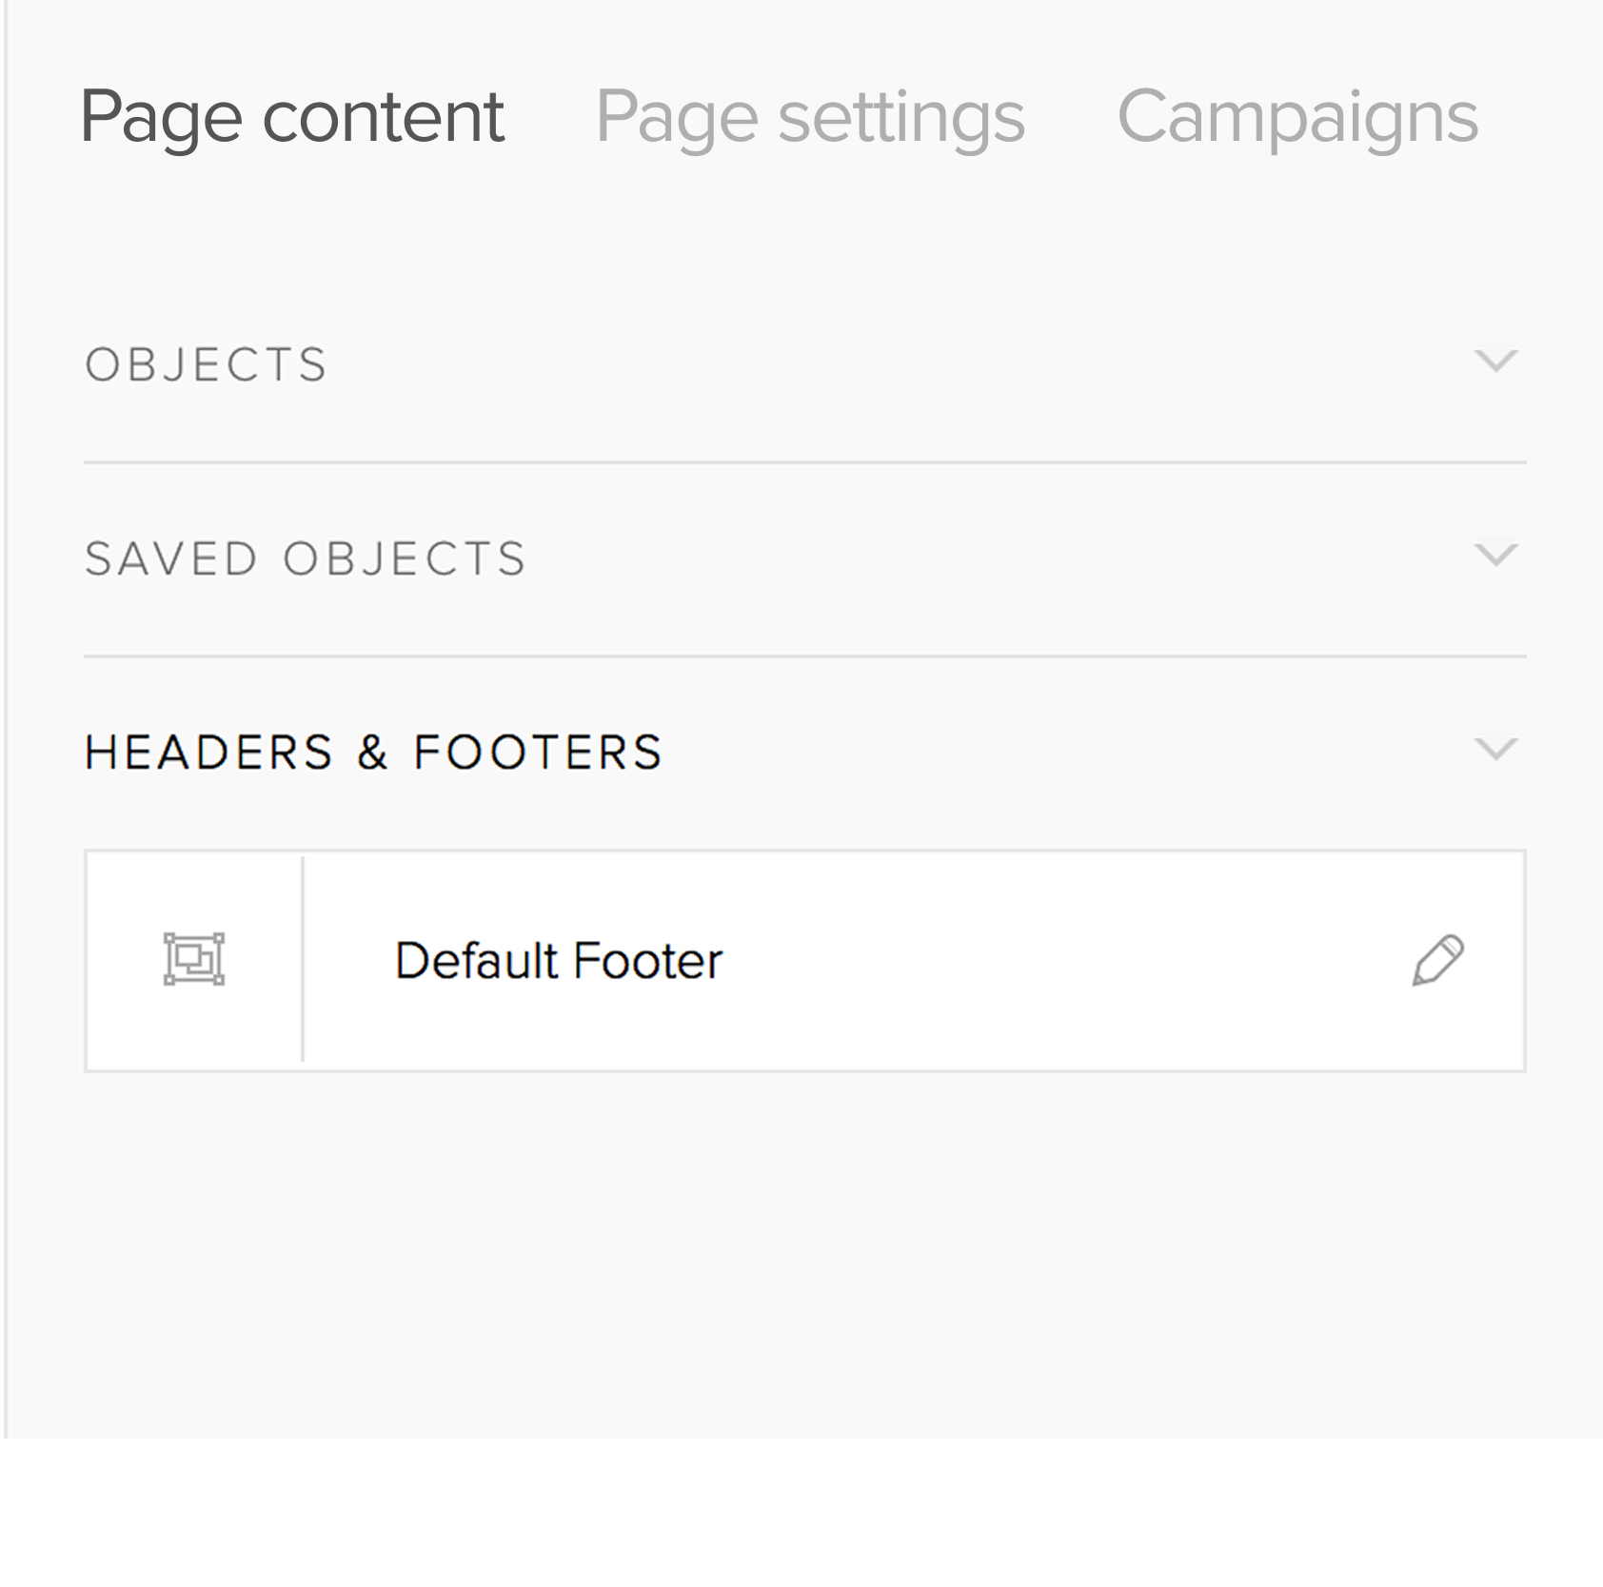
Task: Go to Campaigns in the top tabs
Action: (1296, 117)
